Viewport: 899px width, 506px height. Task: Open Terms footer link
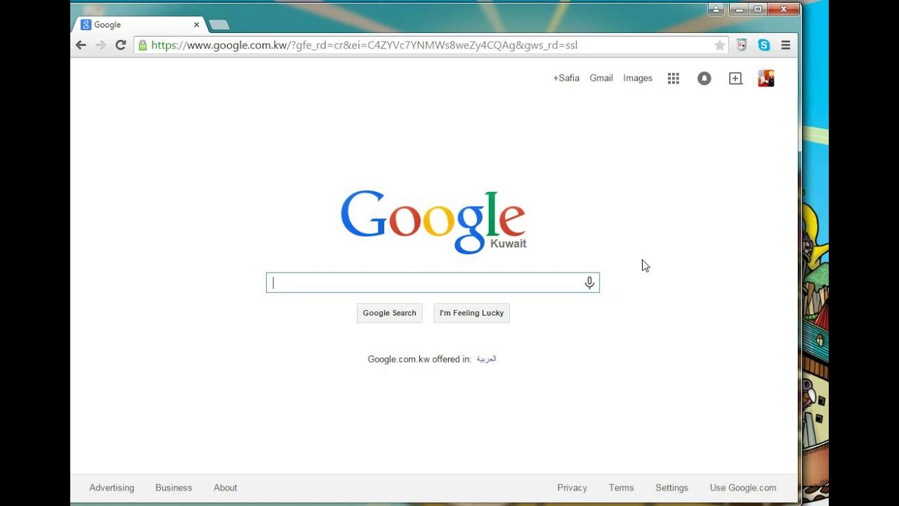622,488
